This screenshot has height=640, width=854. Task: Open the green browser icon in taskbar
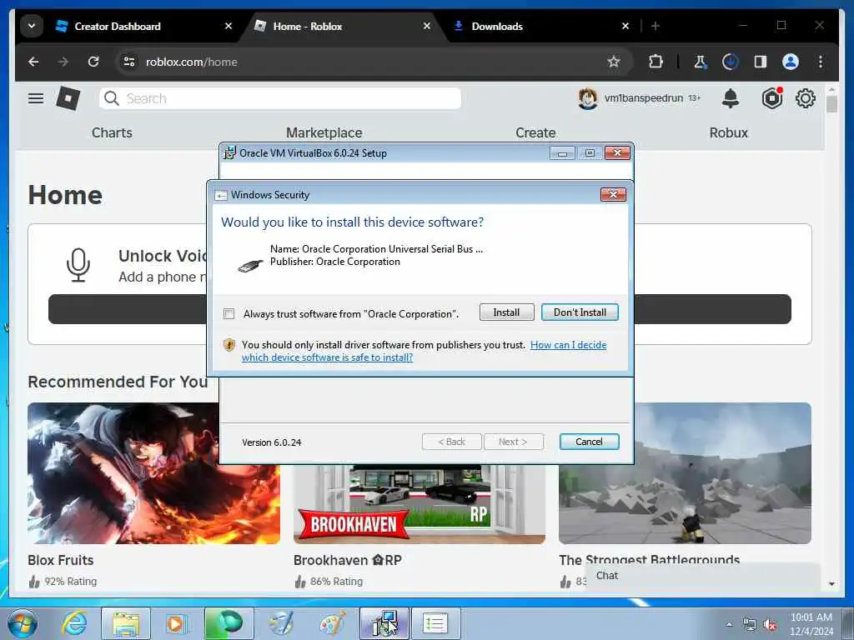[229, 623]
